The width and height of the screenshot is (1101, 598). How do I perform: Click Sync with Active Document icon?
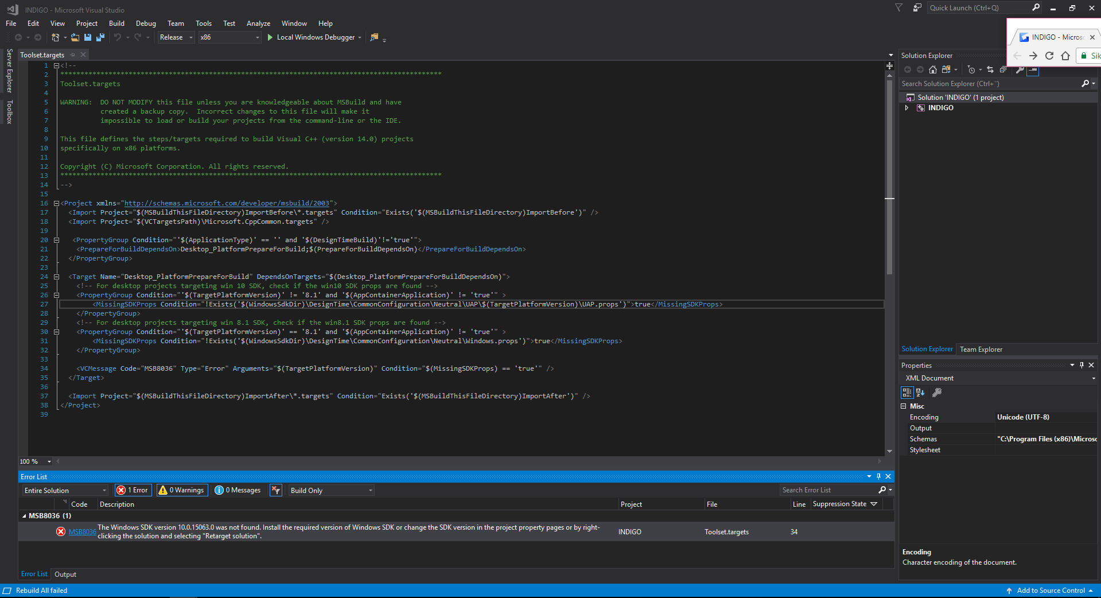(x=990, y=69)
